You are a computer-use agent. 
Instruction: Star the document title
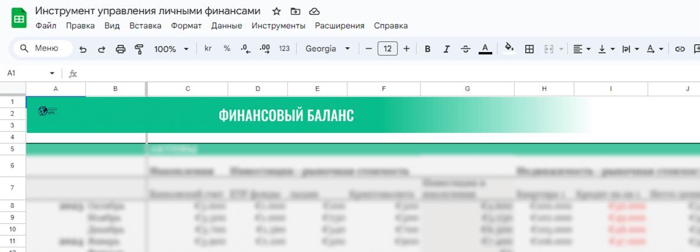point(276,11)
